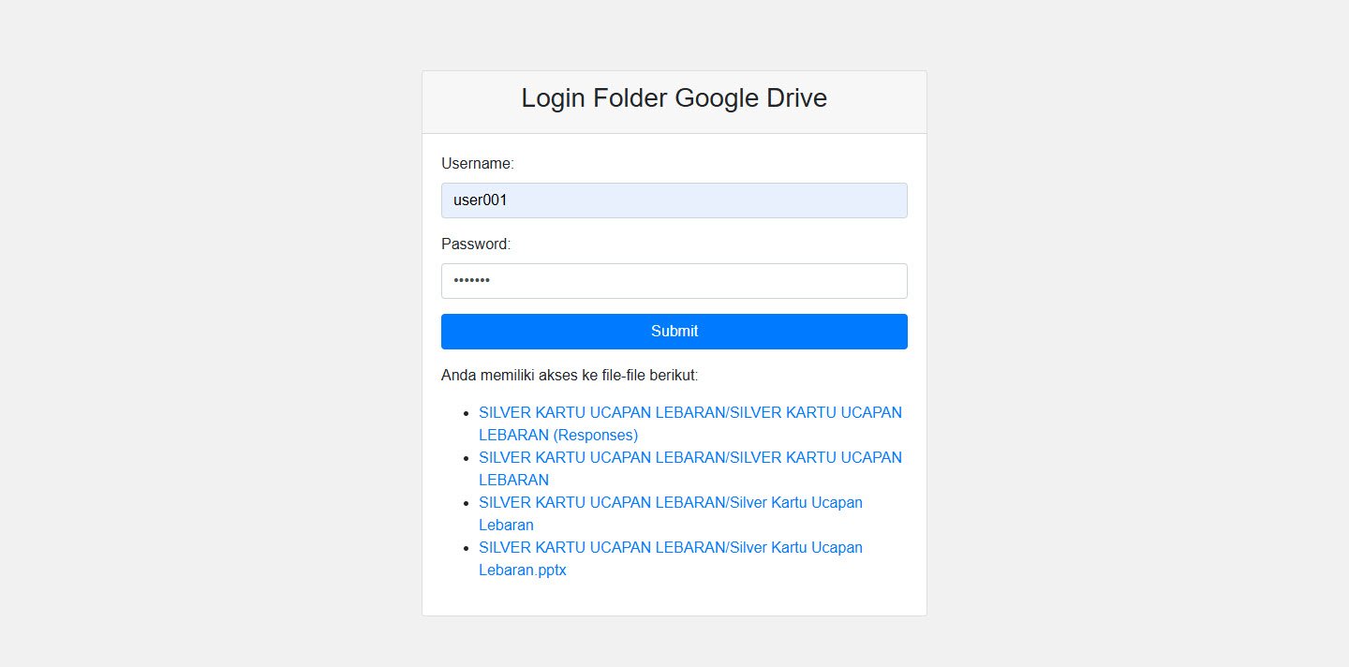Open the link ending in Silver Kartu Ucapan Lebaran

click(x=671, y=513)
